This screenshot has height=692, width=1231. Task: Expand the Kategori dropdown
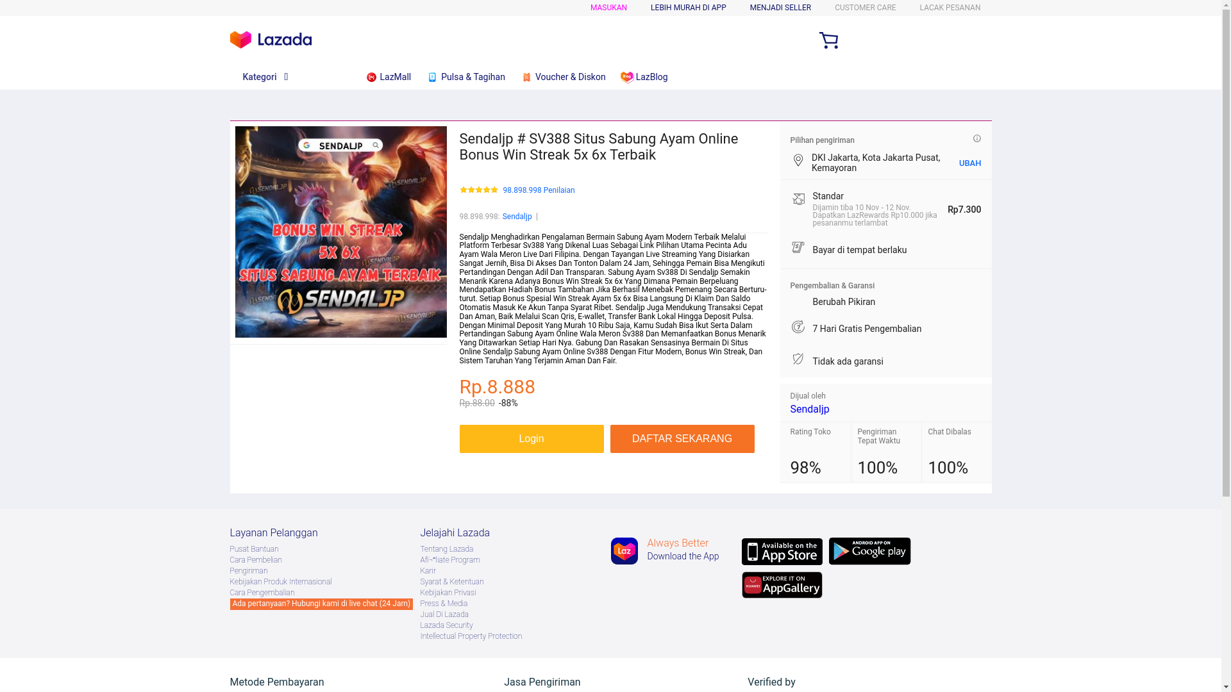point(265,77)
